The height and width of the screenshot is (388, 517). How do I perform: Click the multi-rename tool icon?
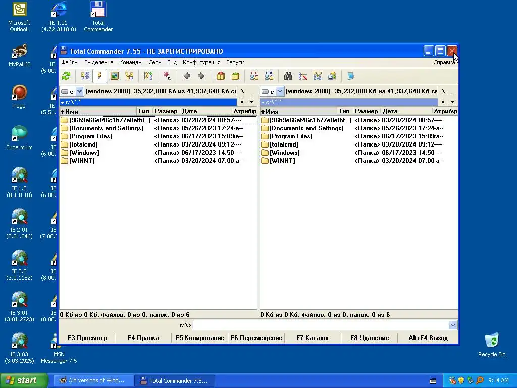pyautogui.click(x=303, y=76)
